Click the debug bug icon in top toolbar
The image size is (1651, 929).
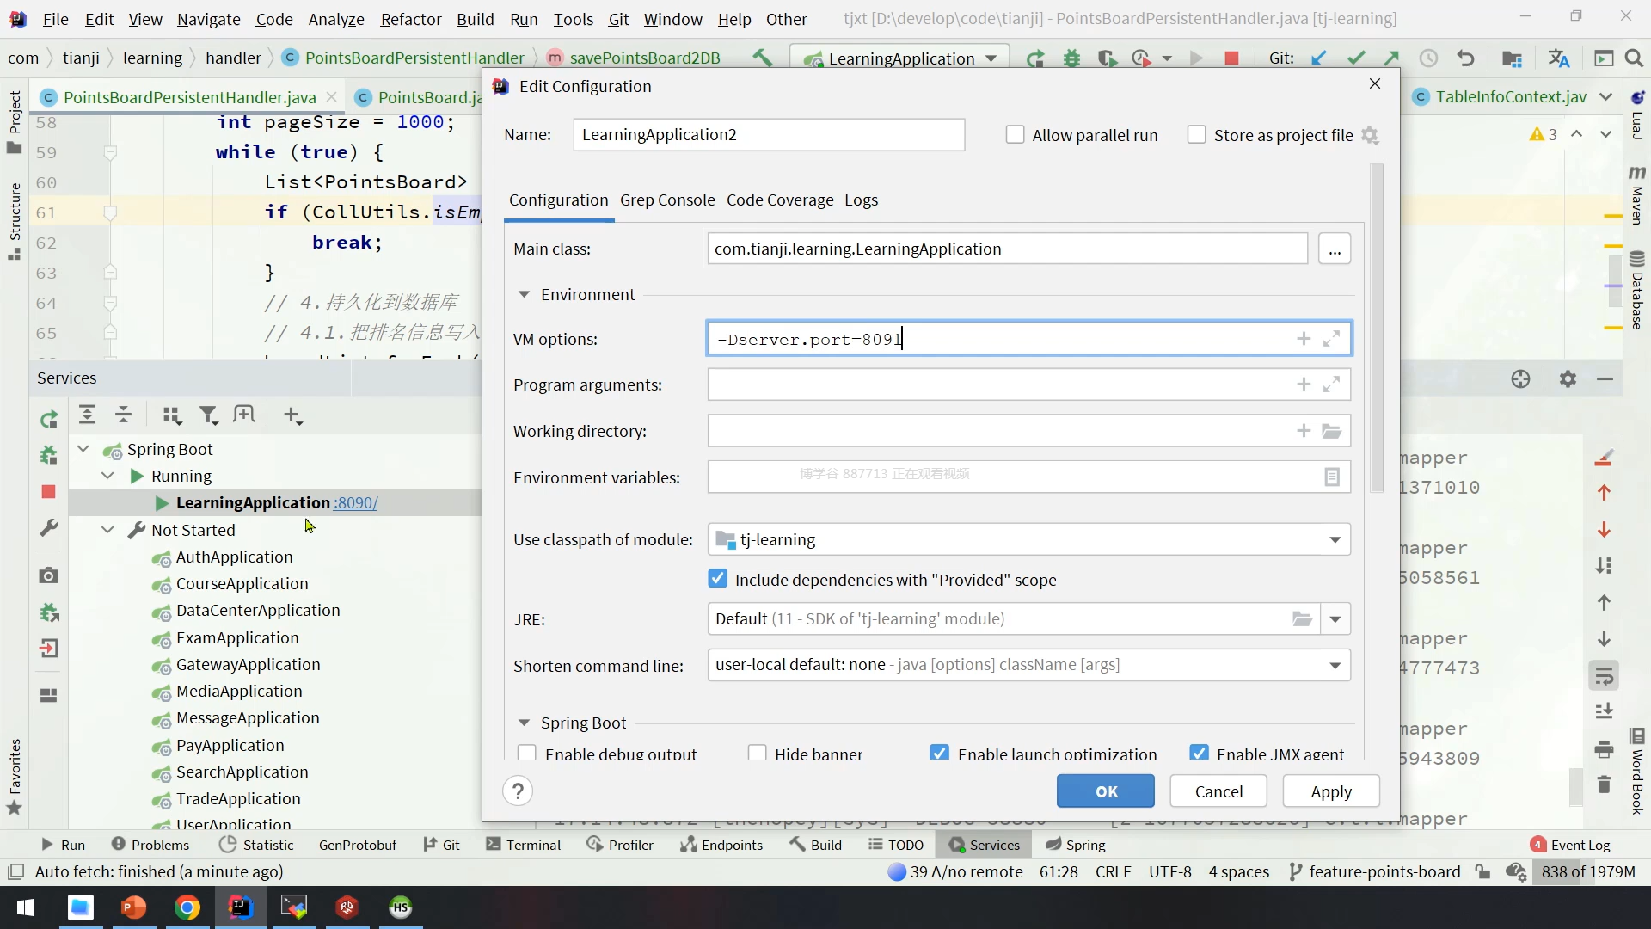[1071, 58]
